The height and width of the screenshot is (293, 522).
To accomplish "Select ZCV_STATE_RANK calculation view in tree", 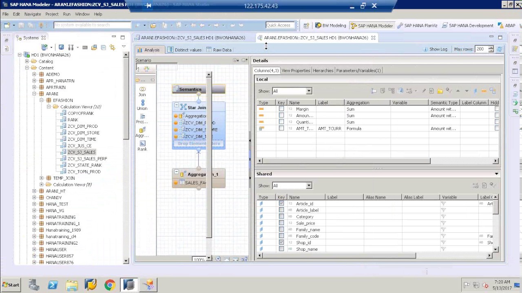I will pyautogui.click(x=84, y=165).
